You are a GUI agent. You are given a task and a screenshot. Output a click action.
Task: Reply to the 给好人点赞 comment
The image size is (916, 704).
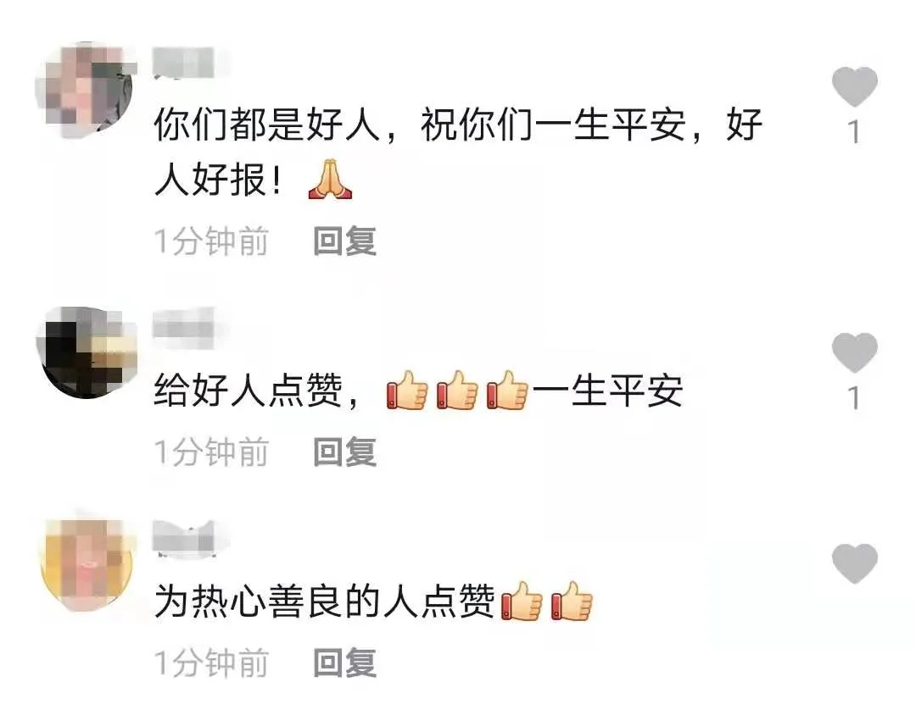pos(344,452)
